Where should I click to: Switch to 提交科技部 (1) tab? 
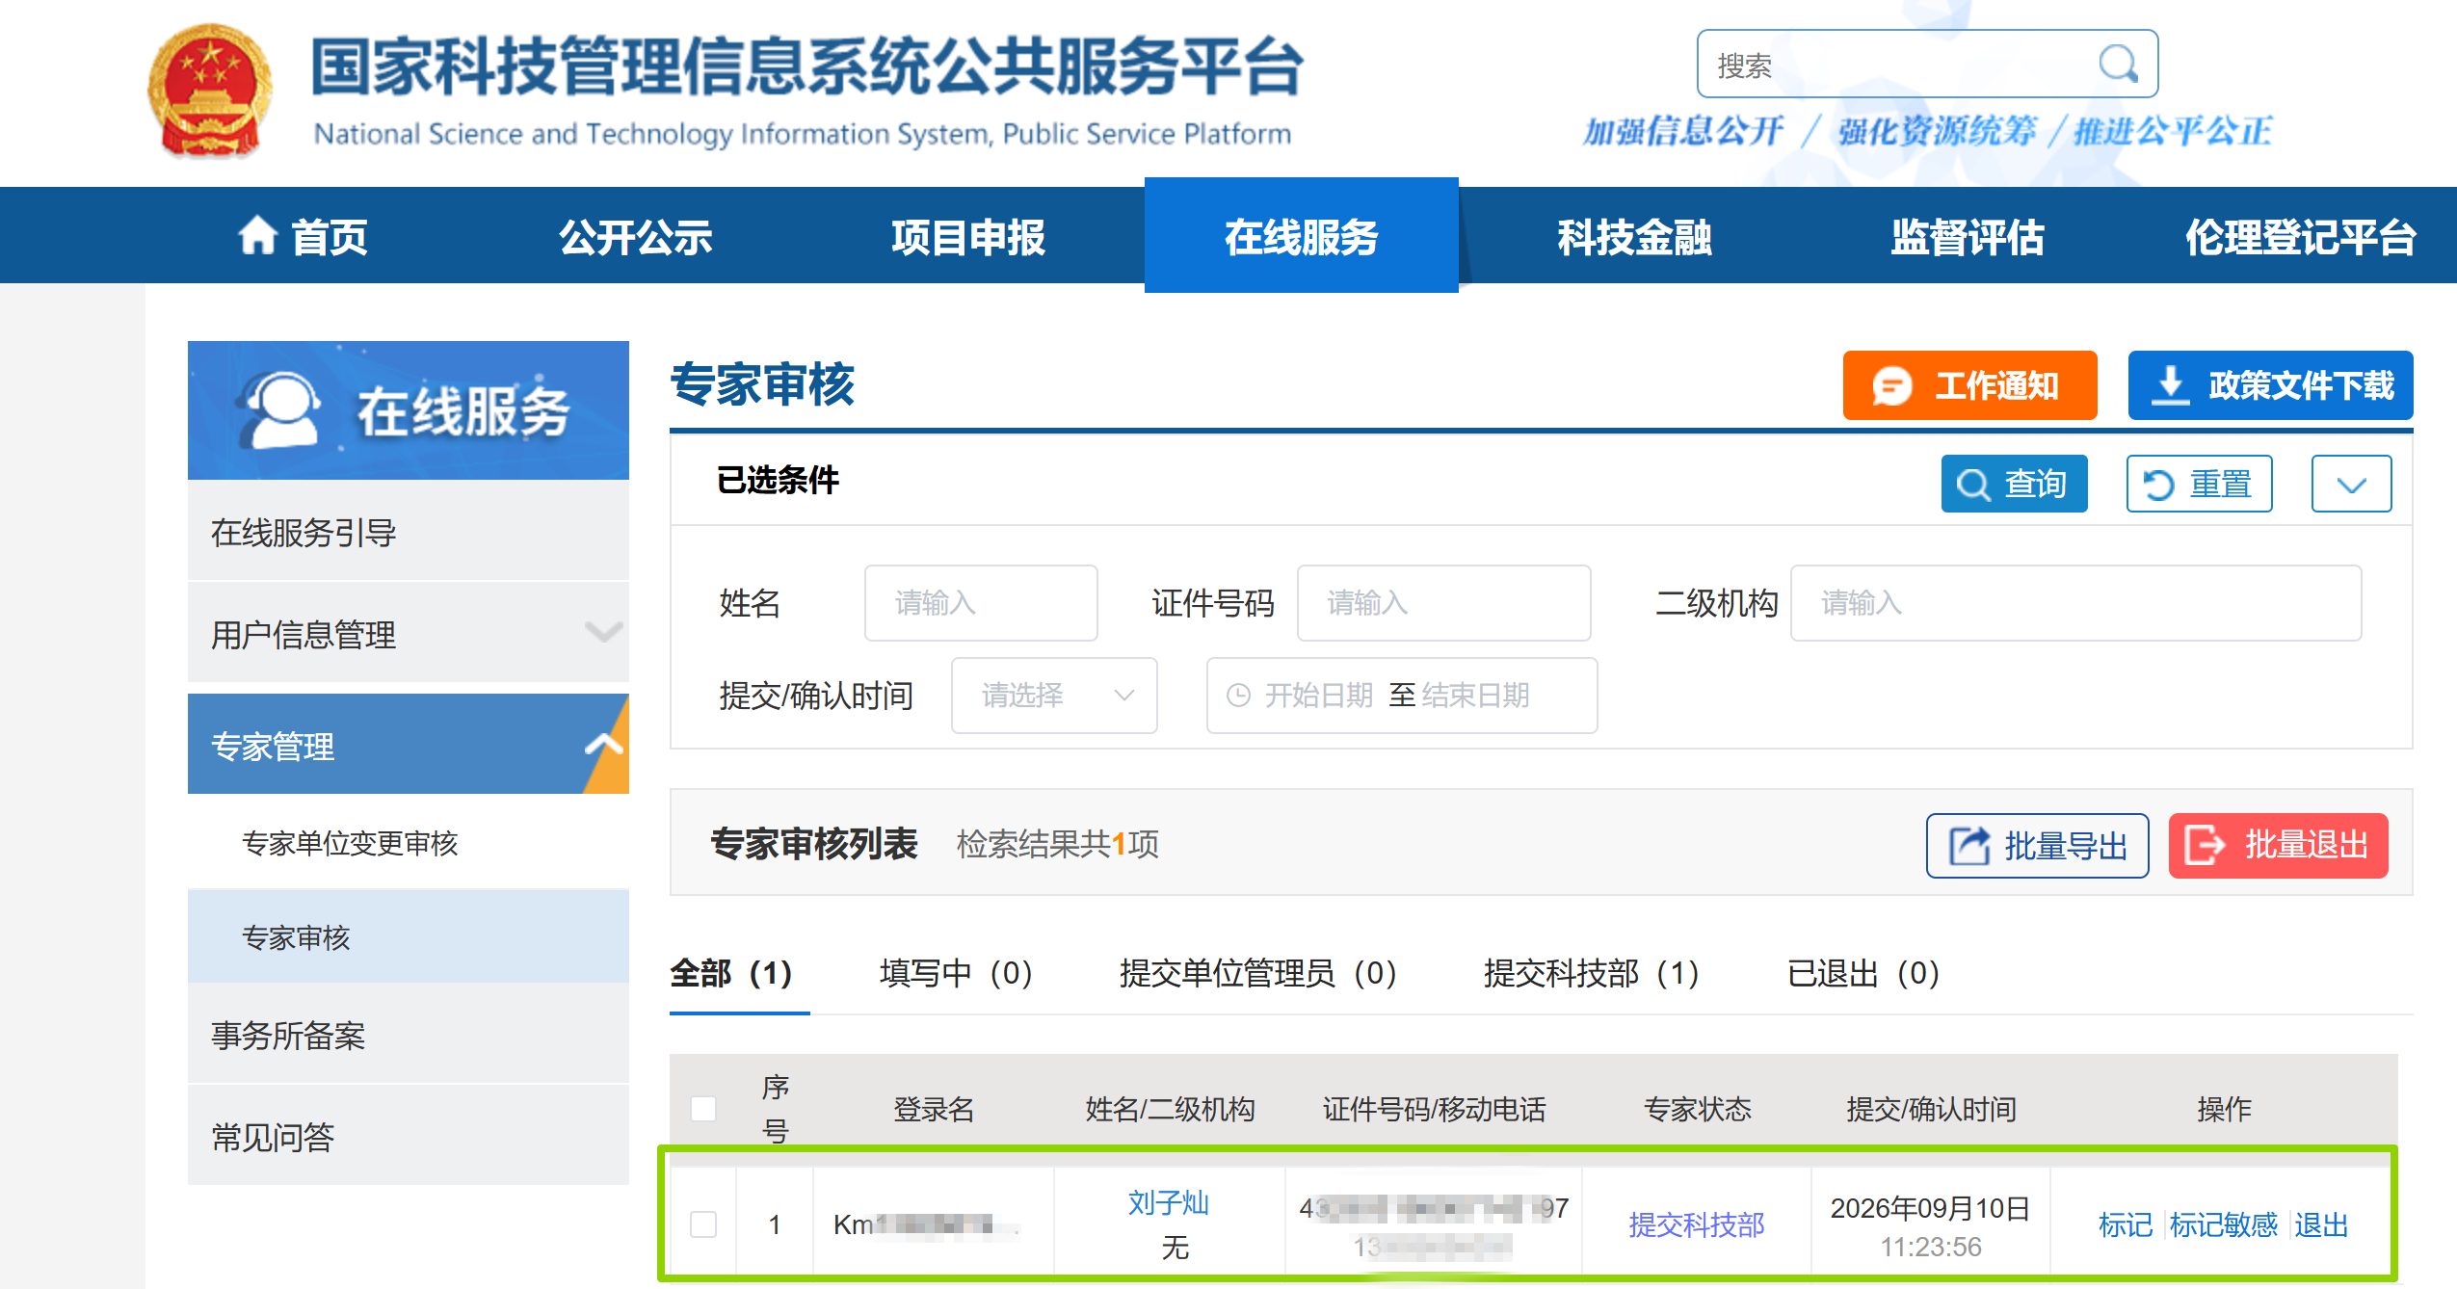pos(1591,973)
